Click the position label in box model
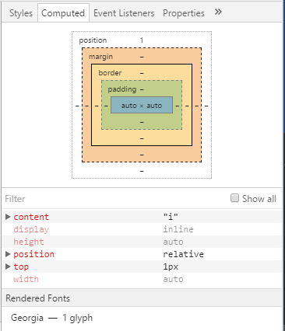This screenshot has height=331, width=285. point(93,40)
